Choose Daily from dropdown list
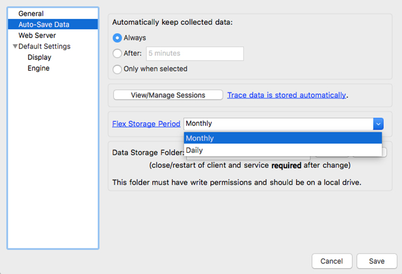 pyautogui.click(x=283, y=150)
